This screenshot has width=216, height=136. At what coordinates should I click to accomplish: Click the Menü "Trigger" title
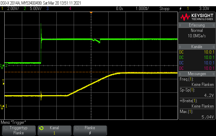[13, 122]
